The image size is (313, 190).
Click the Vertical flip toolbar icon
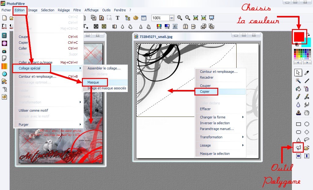193,26
